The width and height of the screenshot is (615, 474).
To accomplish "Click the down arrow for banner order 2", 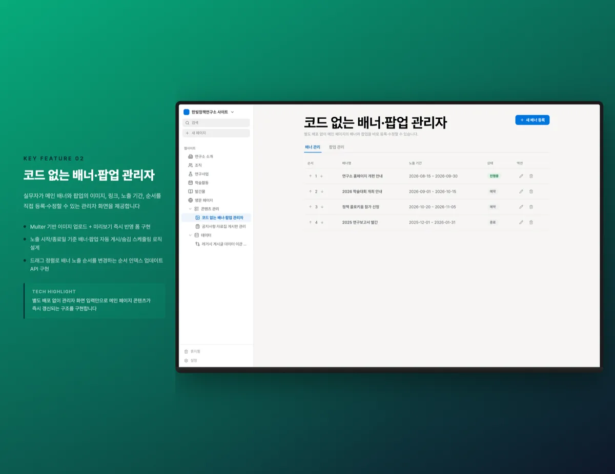I will click(x=322, y=191).
